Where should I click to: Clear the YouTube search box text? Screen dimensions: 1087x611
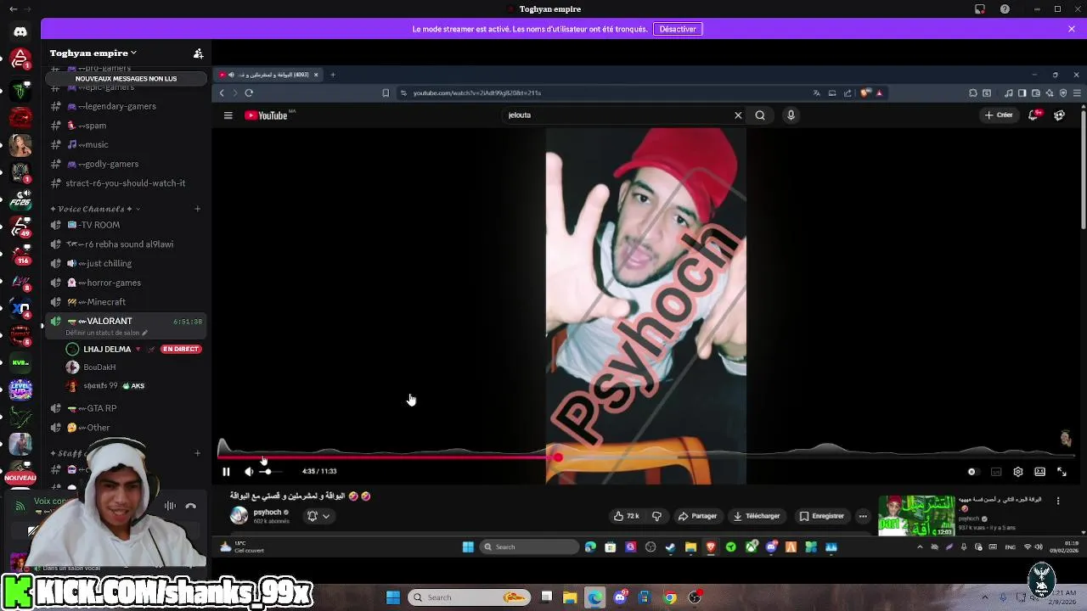[738, 115]
